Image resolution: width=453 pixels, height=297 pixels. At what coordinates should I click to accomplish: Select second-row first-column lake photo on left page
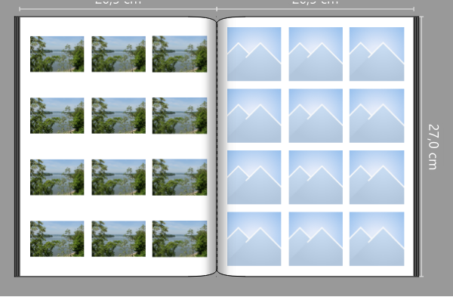[57, 116]
